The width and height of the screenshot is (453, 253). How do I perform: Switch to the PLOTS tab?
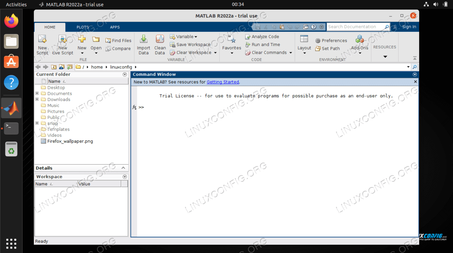coord(83,27)
